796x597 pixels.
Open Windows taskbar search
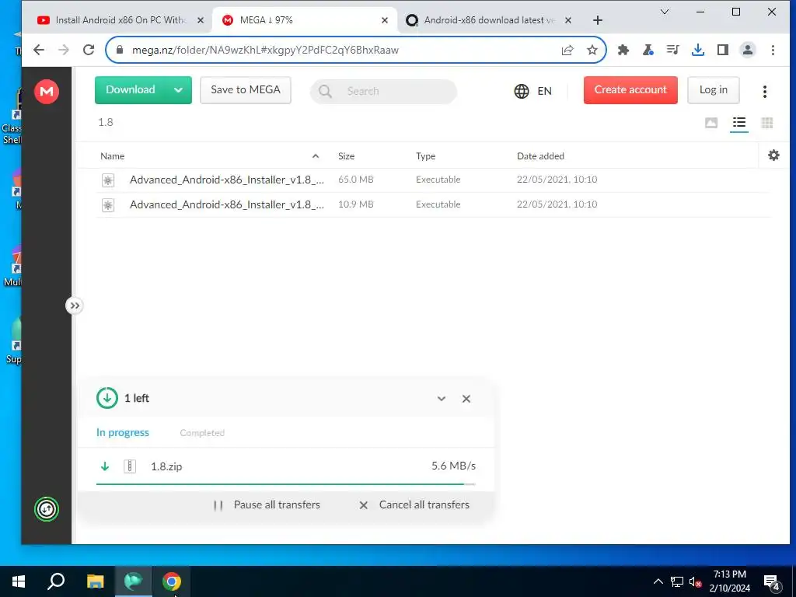pyautogui.click(x=56, y=581)
